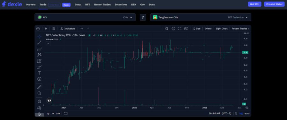This screenshot has height=120, width=287.
Task: Undo the last chart action
Action: tap(82, 29)
